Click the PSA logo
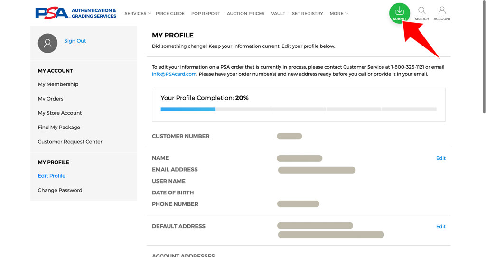The height and width of the screenshot is (257, 486). (x=75, y=13)
